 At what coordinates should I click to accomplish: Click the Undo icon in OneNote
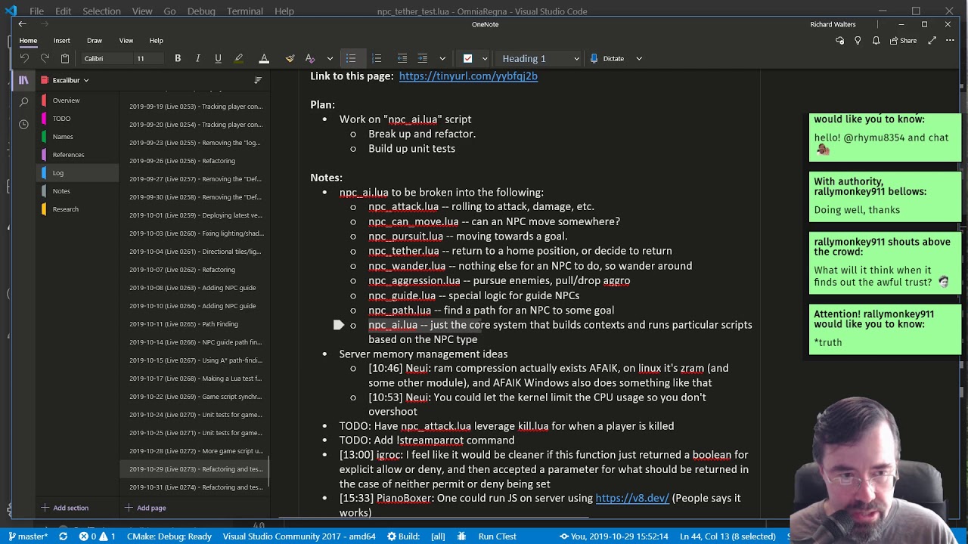click(x=25, y=58)
